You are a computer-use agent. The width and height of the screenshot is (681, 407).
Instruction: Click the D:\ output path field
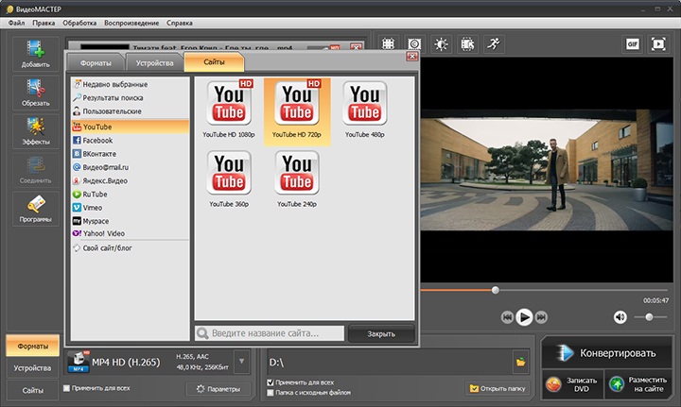(x=390, y=362)
